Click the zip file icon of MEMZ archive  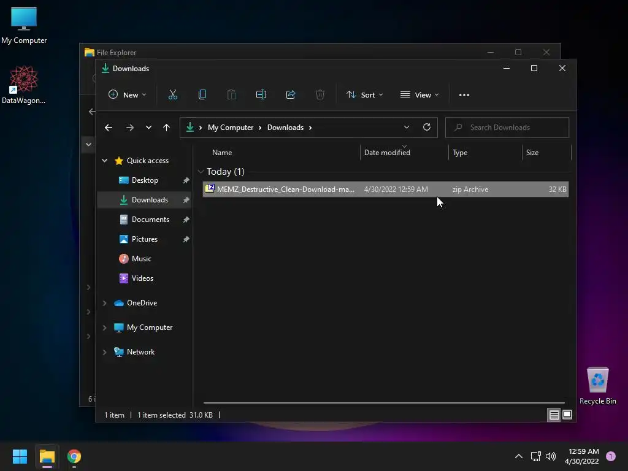pos(210,189)
